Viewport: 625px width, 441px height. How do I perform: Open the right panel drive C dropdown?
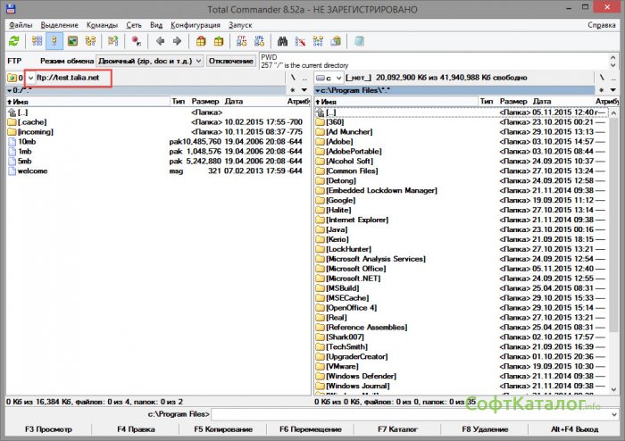pyautogui.click(x=329, y=79)
